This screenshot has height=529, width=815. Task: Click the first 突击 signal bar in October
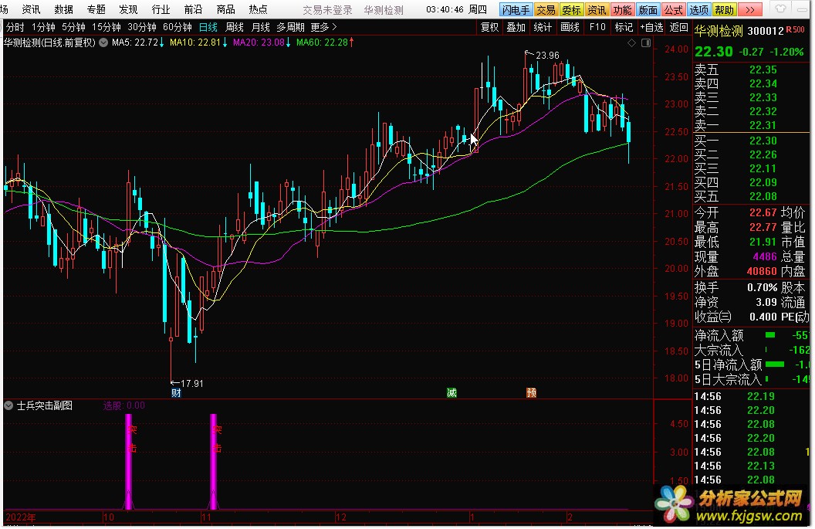tap(129, 461)
